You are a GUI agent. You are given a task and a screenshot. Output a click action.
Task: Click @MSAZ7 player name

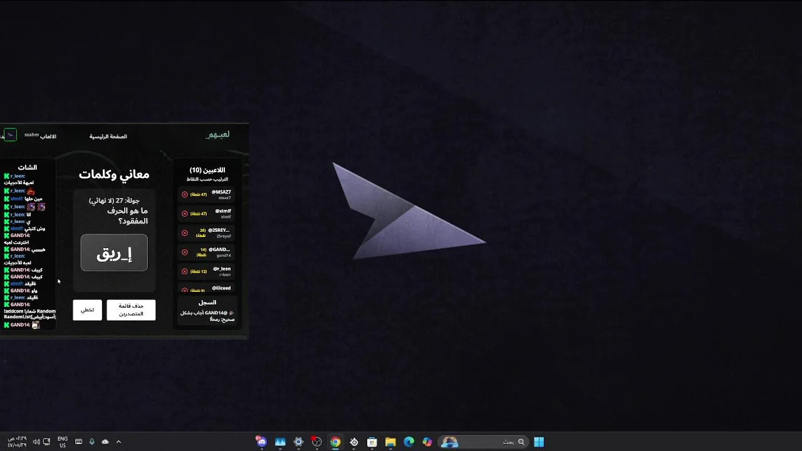pos(221,192)
